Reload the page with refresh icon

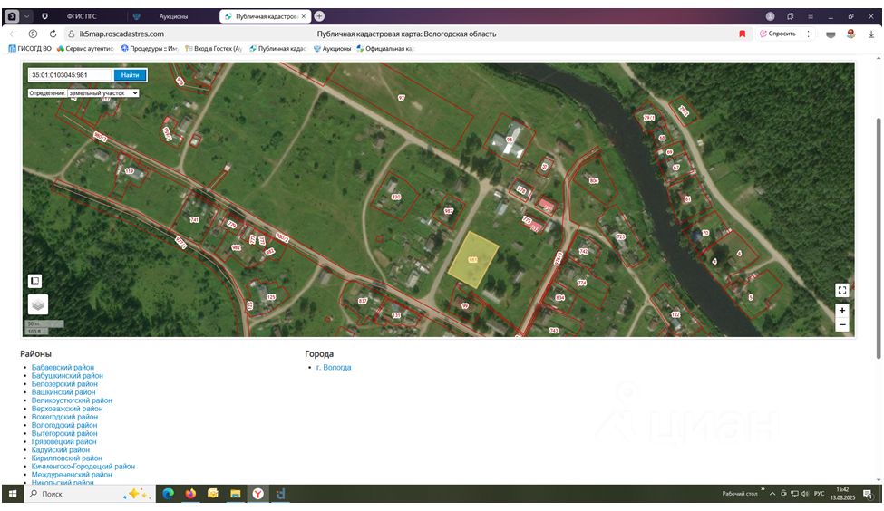coord(53,34)
